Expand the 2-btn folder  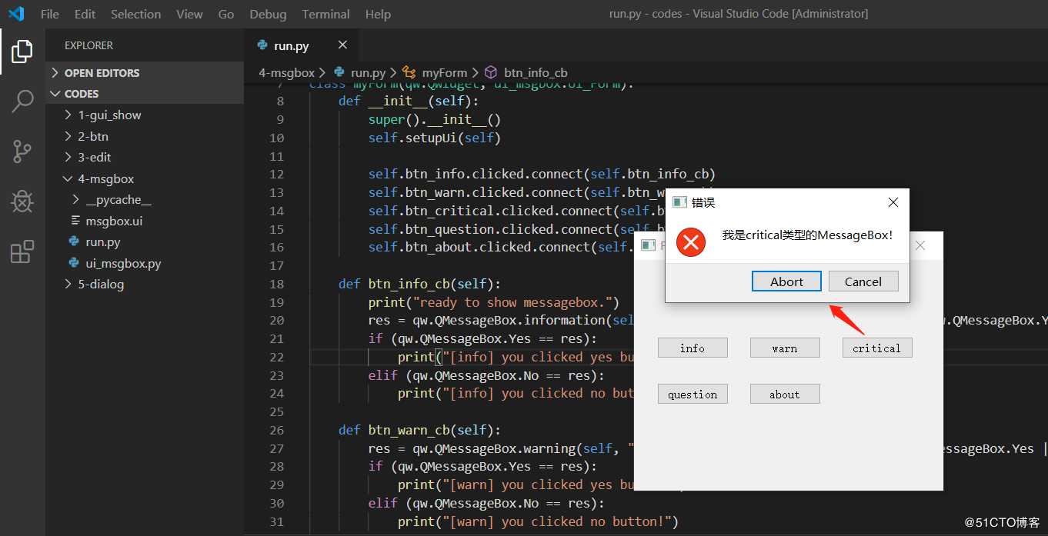point(145,136)
